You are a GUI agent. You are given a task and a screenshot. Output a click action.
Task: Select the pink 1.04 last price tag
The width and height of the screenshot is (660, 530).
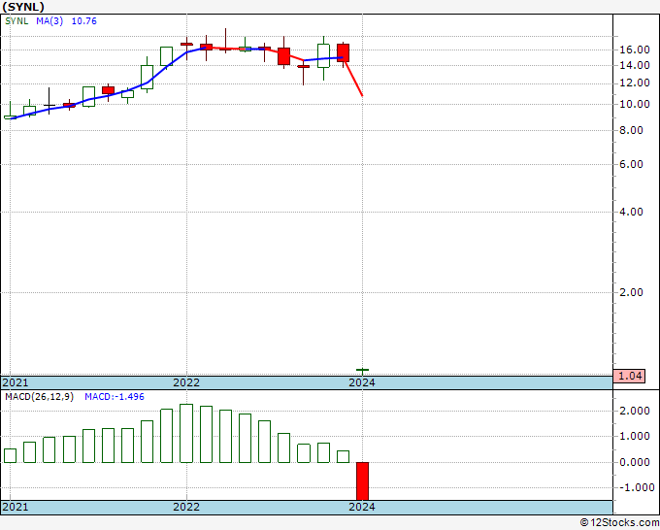629,376
